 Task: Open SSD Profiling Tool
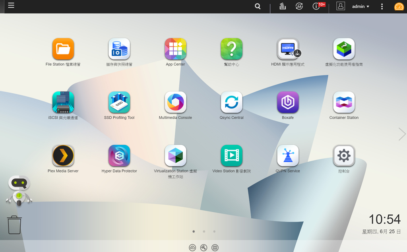[119, 103]
